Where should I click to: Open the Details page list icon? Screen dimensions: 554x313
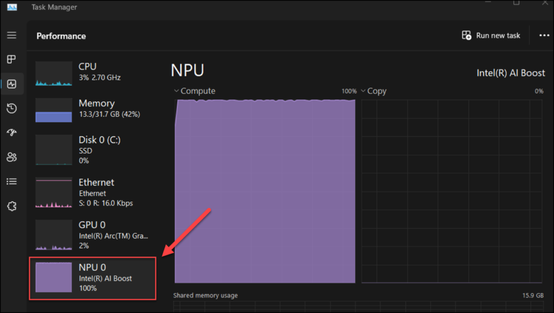tap(11, 181)
